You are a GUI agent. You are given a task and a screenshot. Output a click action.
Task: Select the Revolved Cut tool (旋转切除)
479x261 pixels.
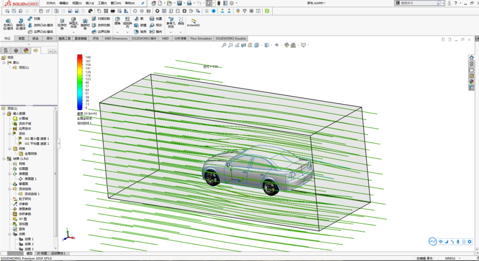tap(85, 24)
